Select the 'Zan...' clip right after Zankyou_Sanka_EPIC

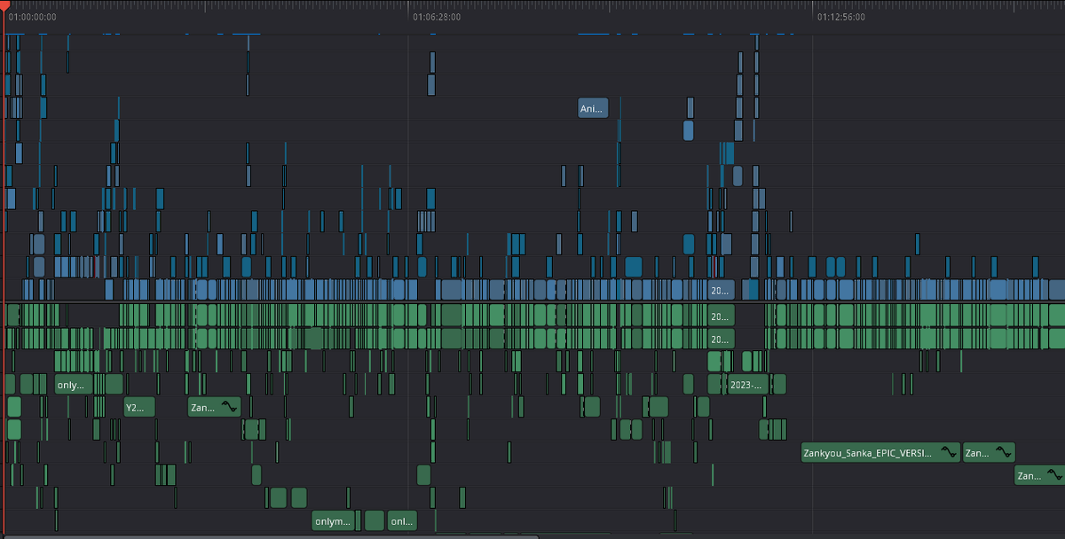pyautogui.click(x=989, y=453)
